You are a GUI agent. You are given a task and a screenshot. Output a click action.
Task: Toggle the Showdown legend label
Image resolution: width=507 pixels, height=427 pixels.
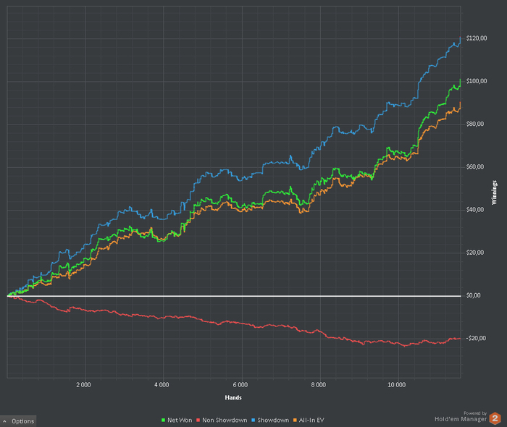pos(273,420)
